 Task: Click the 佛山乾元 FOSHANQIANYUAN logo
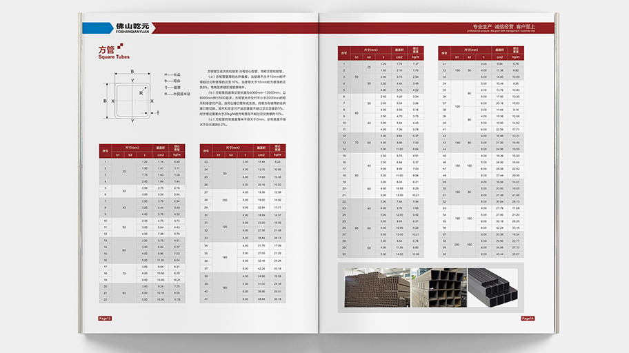click(x=132, y=28)
